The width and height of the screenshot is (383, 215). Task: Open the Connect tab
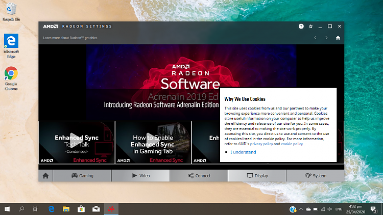[x=199, y=176]
